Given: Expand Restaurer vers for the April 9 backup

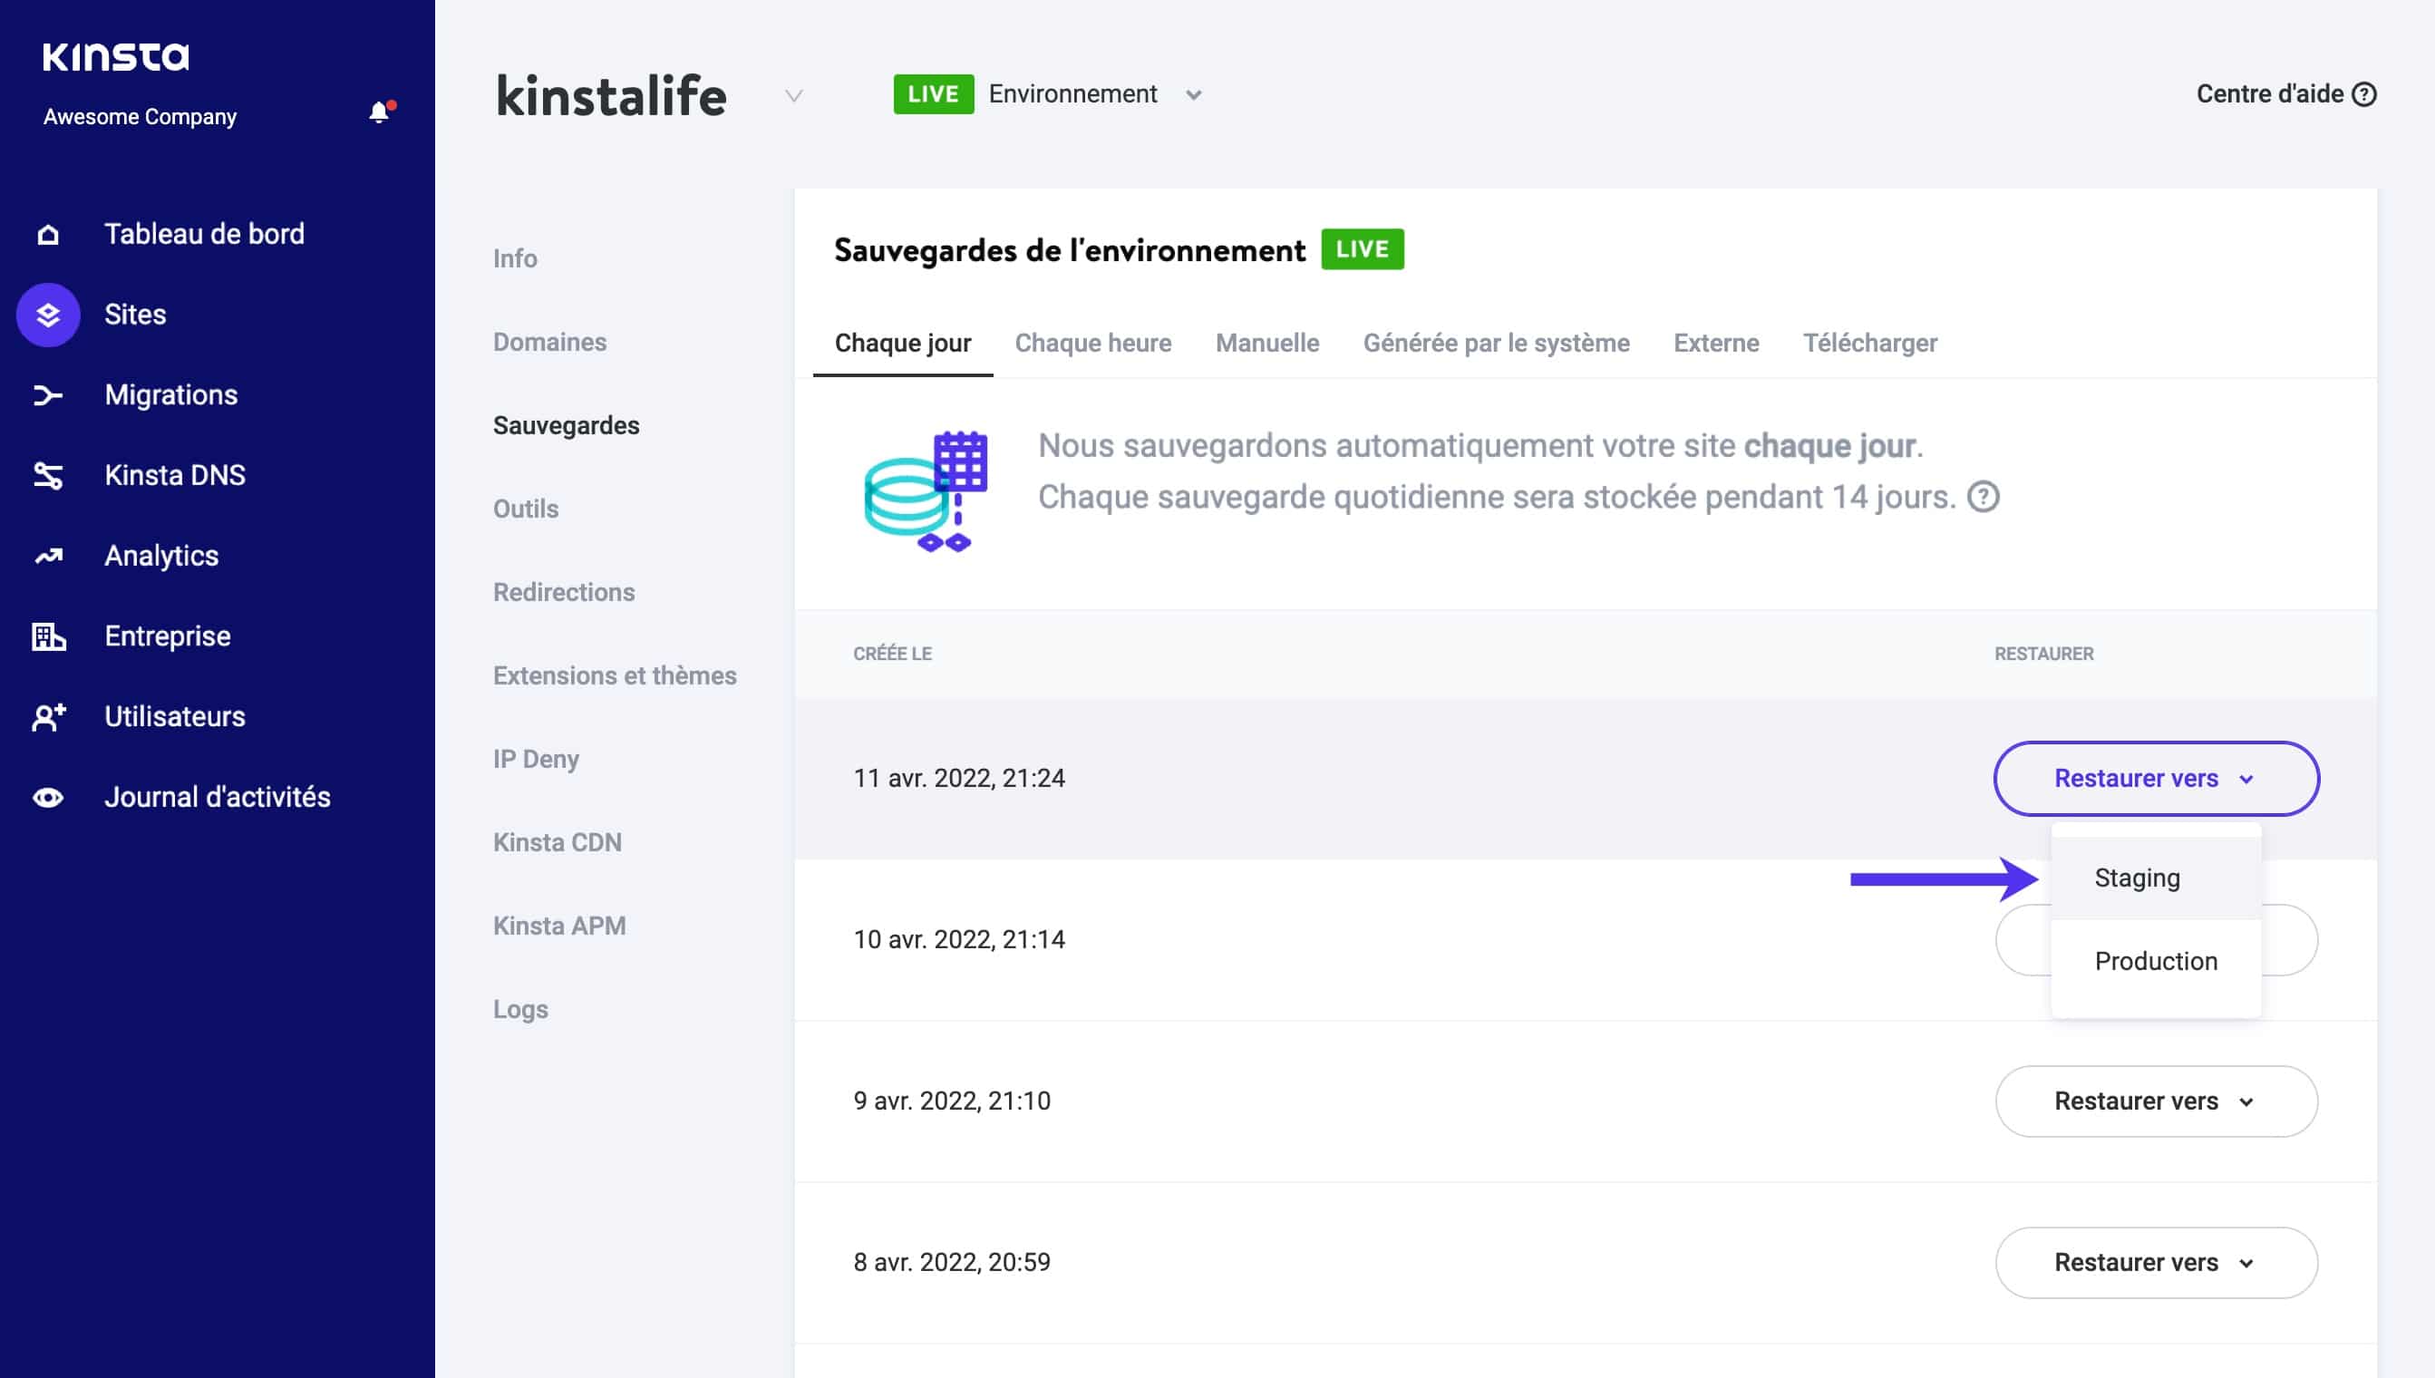Looking at the screenshot, I should click(2155, 1101).
